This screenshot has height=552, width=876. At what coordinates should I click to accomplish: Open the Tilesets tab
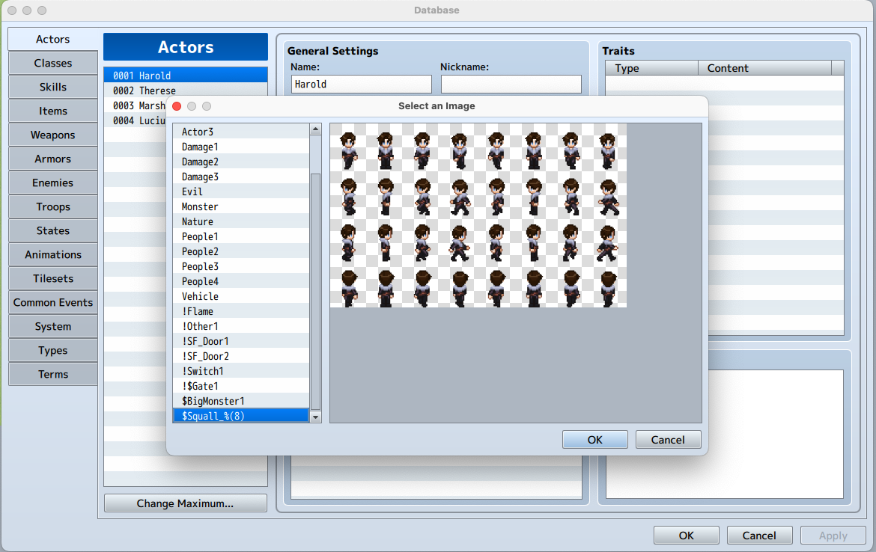pyautogui.click(x=53, y=278)
